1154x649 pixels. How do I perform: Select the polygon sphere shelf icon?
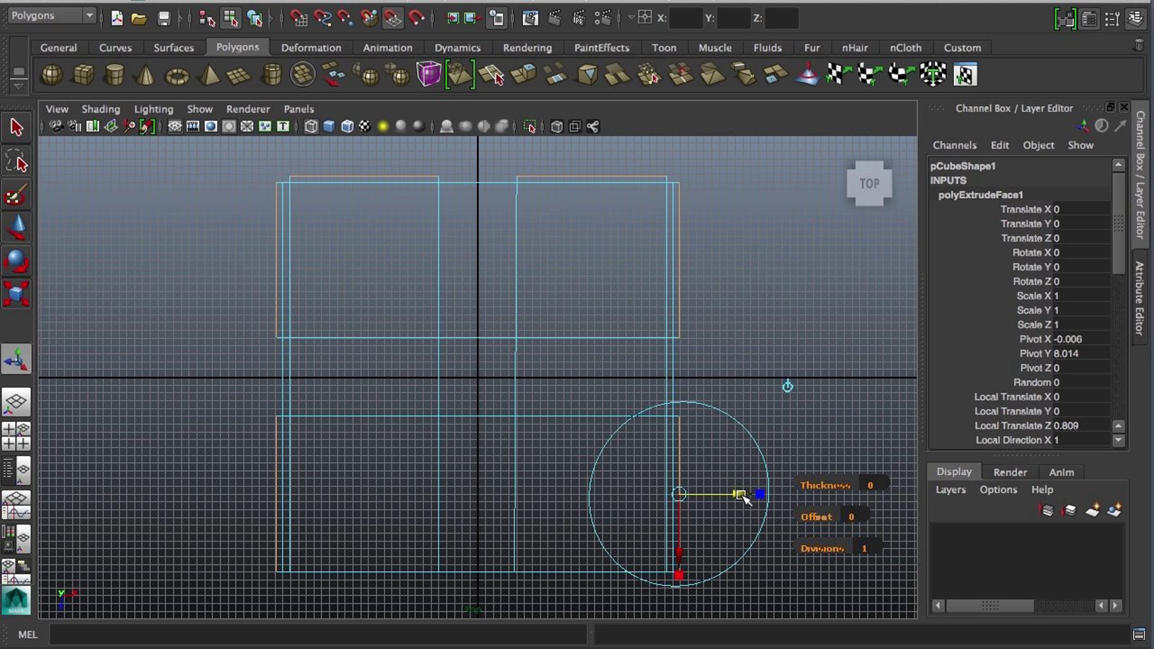click(x=51, y=75)
